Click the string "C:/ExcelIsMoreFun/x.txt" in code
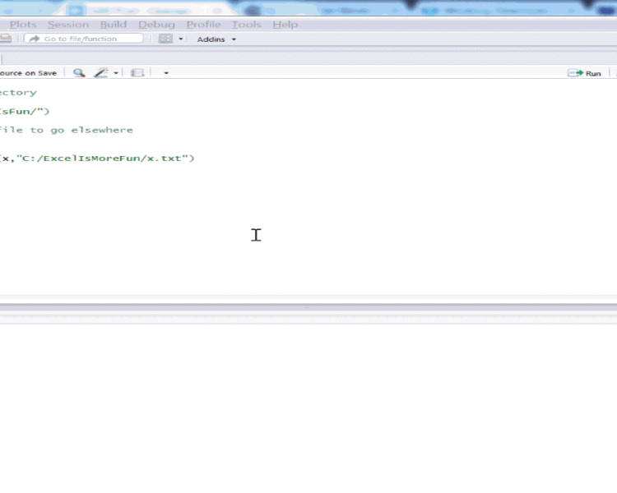The height and width of the screenshot is (493, 617). tap(102, 158)
